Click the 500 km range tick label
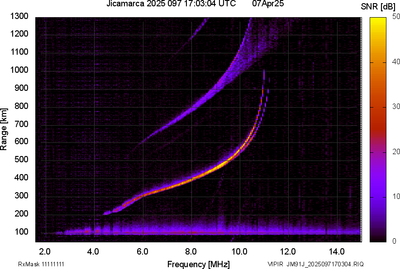Image resolution: width=400 pixels, height=269 pixels. [x=21, y=159]
